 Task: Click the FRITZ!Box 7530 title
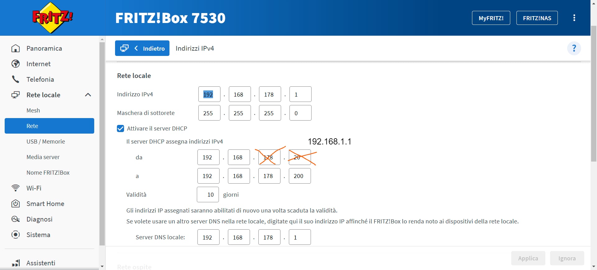pos(170,18)
